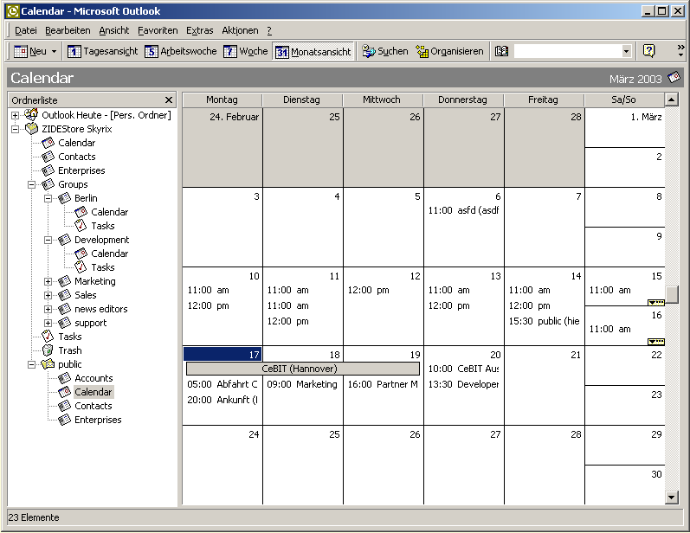This screenshot has height=533, width=690.
Task: Expand the Marketing group node
Action: pyautogui.click(x=48, y=281)
